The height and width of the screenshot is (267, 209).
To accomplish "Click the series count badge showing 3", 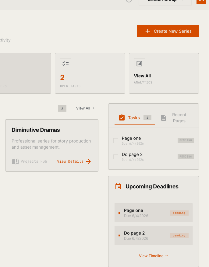I will tap(62, 108).
